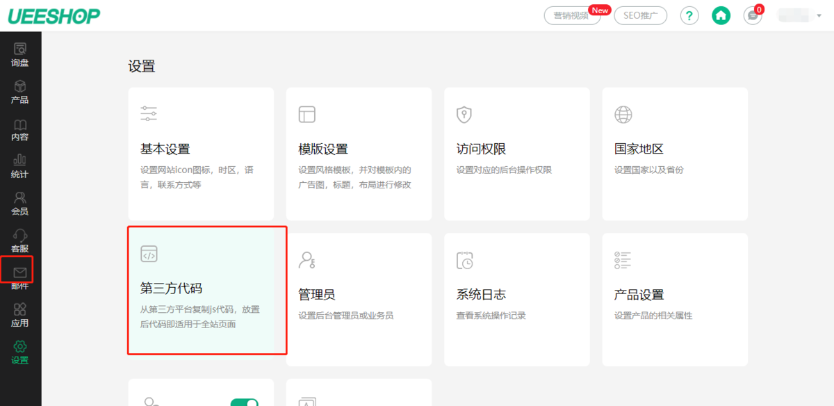
Task: Click the red notification count badge
Action: (759, 9)
